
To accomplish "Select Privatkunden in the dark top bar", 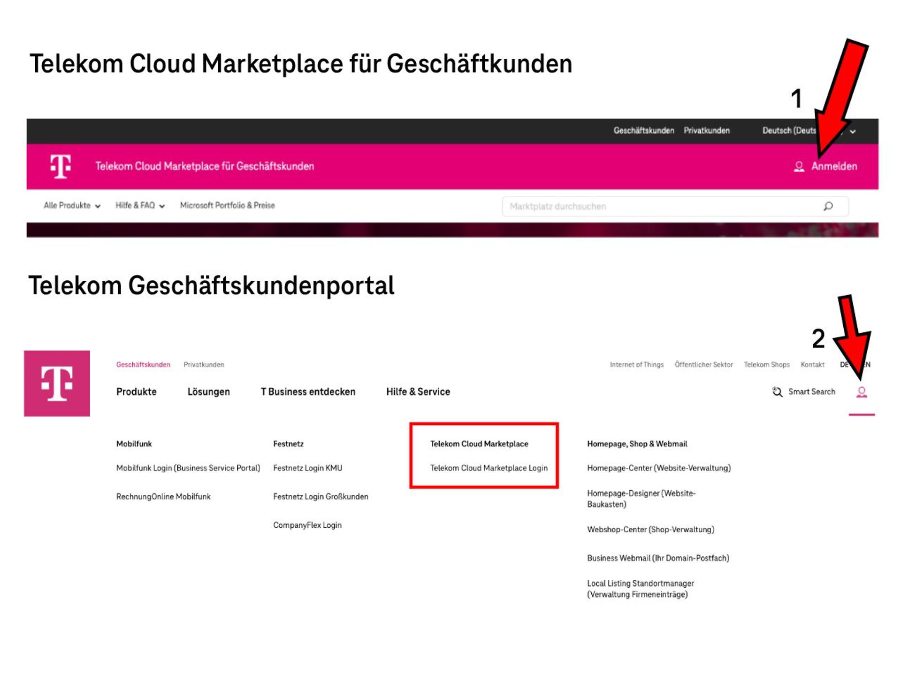I will [x=707, y=131].
